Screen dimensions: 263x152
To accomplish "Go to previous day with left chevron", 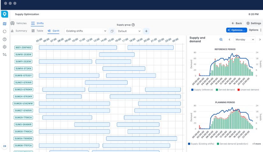I will point(229,40).
